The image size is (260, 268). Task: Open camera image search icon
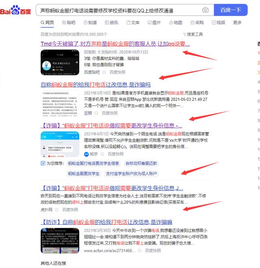206,10
